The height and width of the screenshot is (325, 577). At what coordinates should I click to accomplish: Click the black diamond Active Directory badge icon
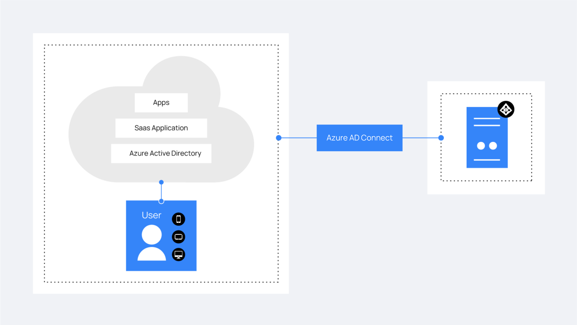pos(506,109)
